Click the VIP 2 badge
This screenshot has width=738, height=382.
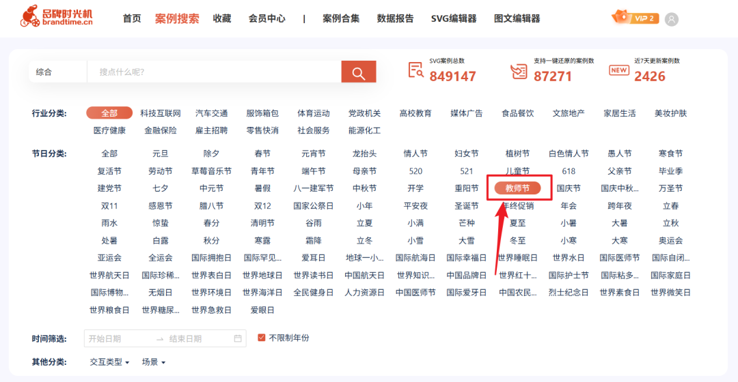[635, 18]
